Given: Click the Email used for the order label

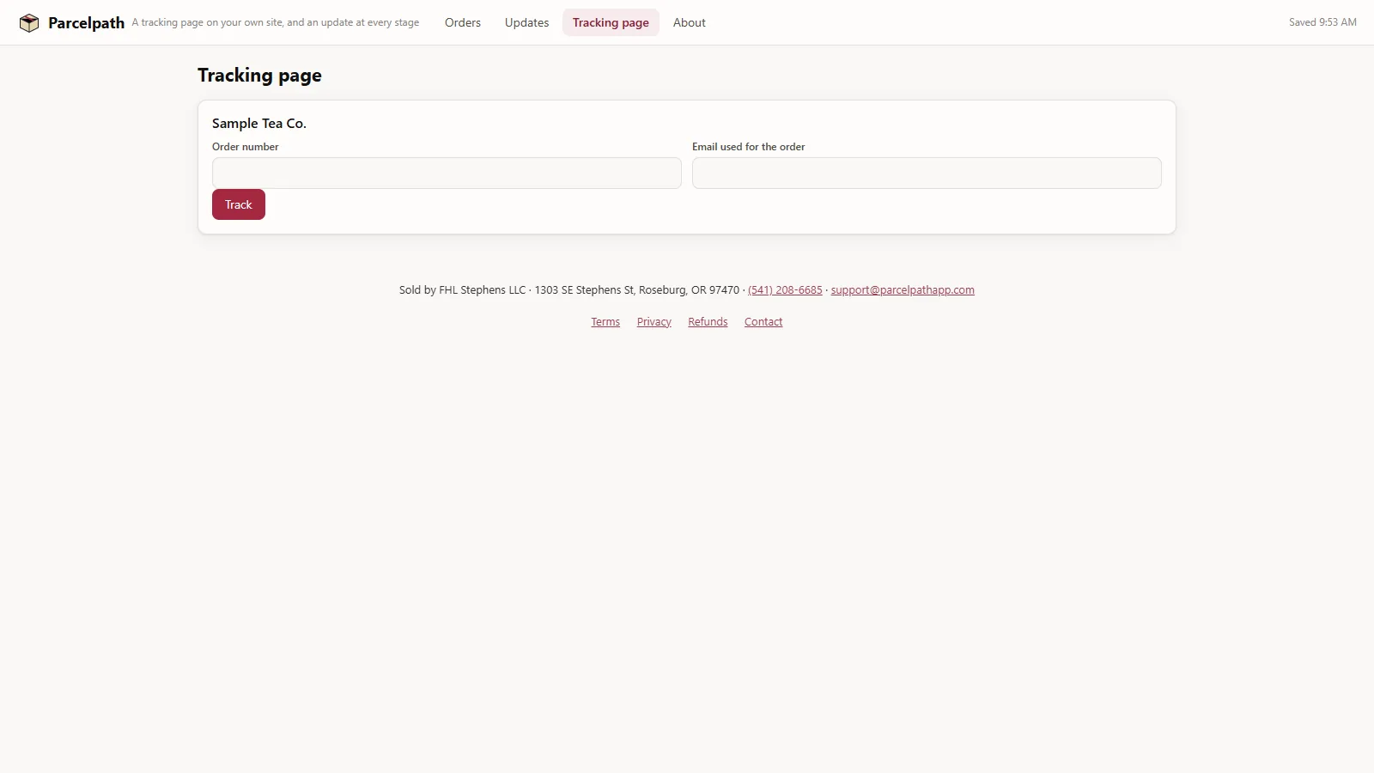Looking at the screenshot, I should pyautogui.click(x=749, y=147).
